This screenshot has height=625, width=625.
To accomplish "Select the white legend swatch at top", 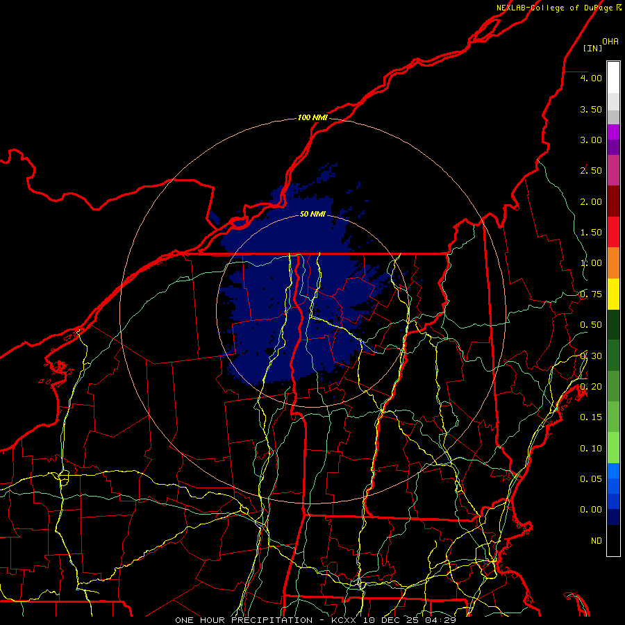I will point(613,78).
